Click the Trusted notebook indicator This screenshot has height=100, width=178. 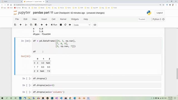[142, 19]
